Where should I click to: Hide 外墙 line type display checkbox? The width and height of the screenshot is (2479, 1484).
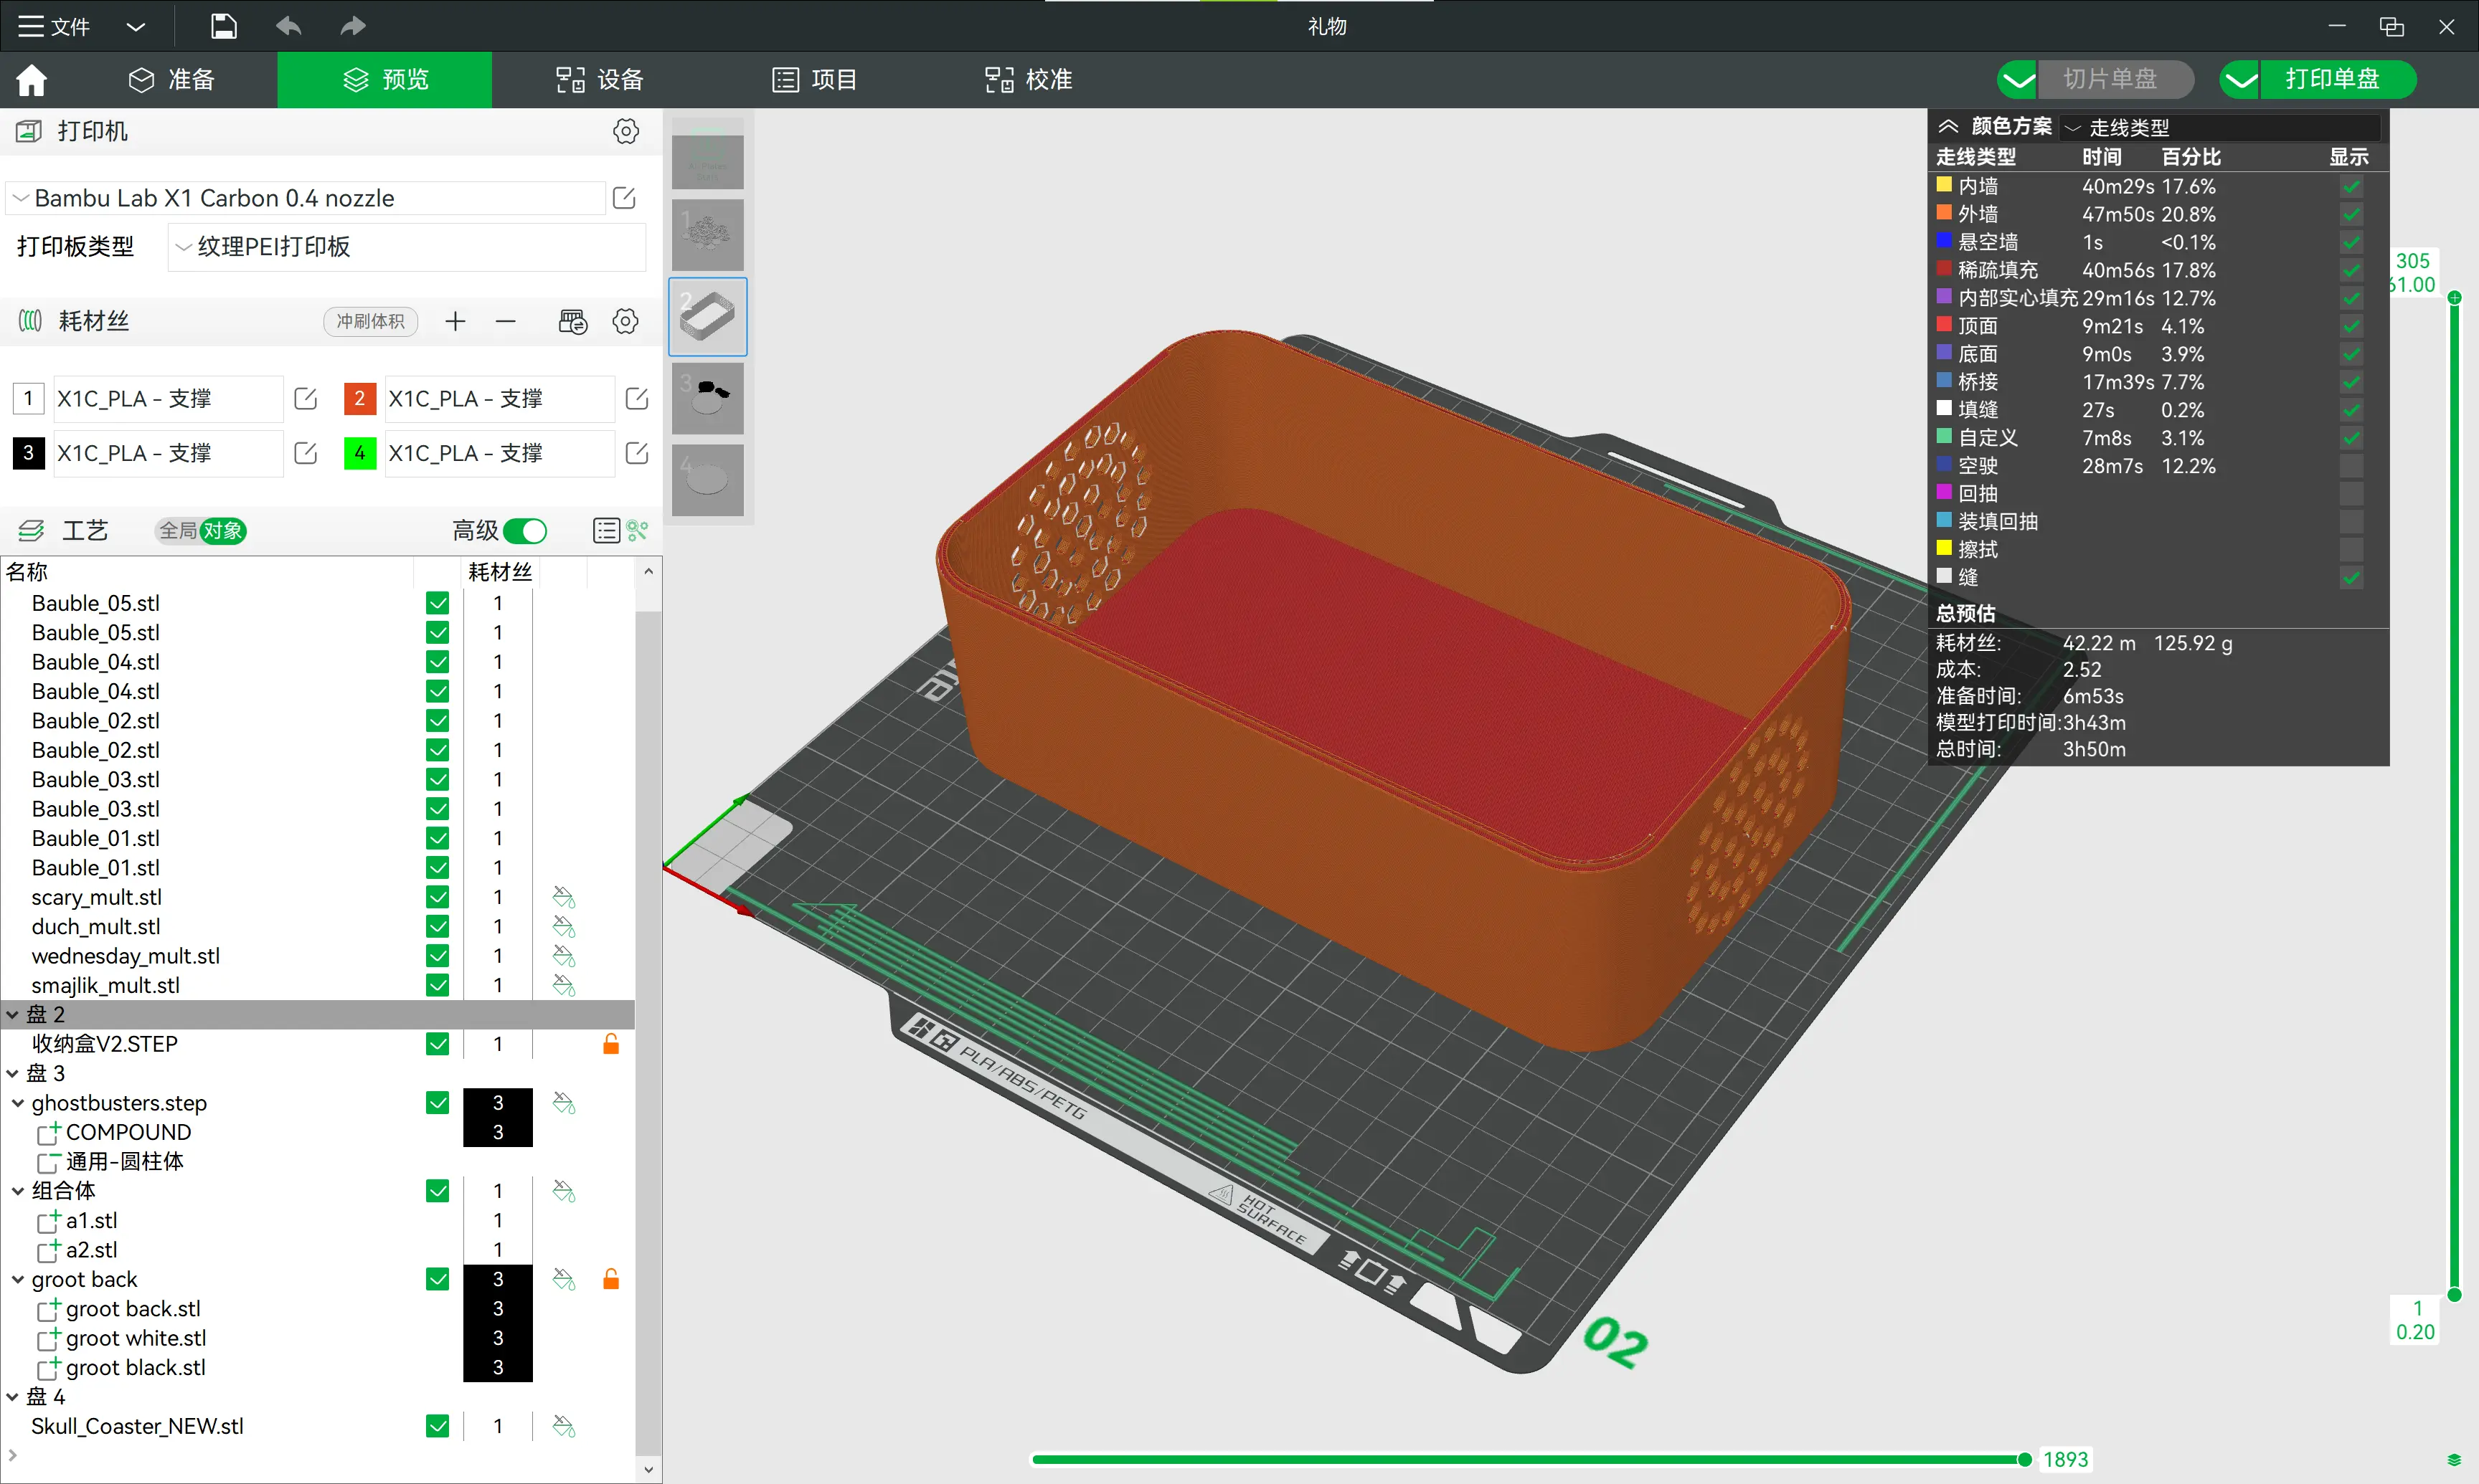[2351, 214]
